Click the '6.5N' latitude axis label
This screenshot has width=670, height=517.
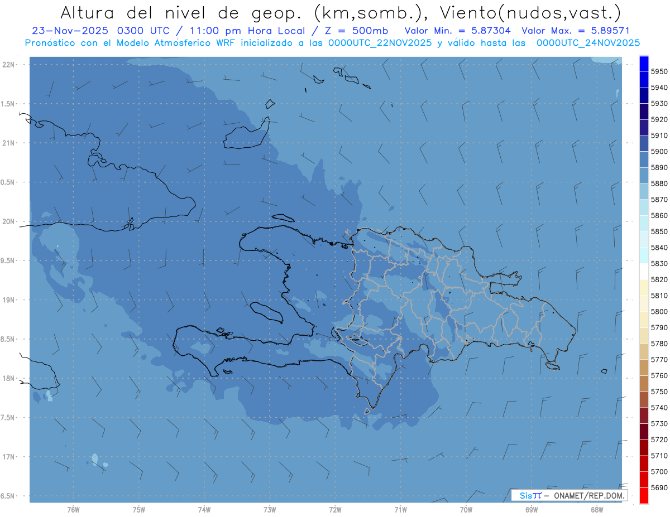pyautogui.click(x=8, y=496)
